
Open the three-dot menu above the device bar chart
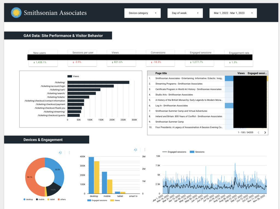tap(145, 150)
